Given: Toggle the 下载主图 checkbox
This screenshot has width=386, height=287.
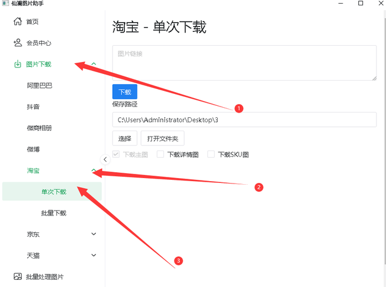Looking at the screenshot, I should click(116, 154).
